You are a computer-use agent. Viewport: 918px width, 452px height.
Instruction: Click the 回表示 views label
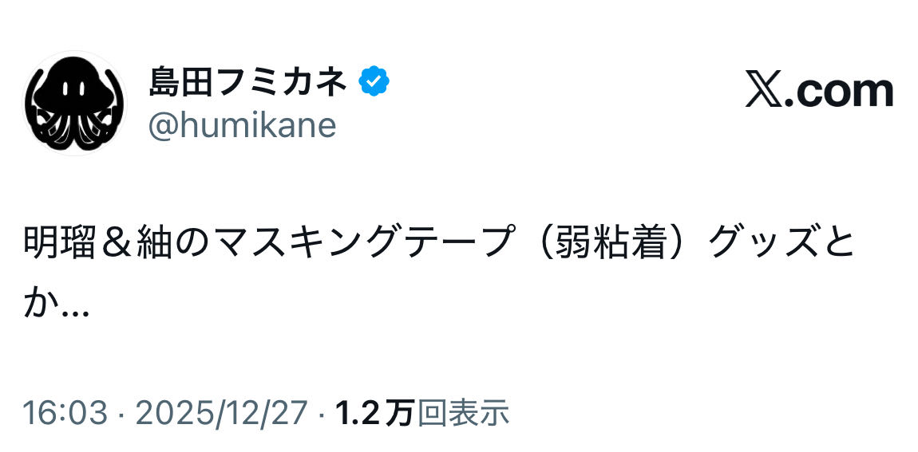point(464,412)
